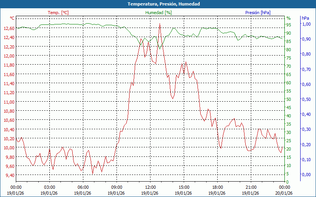
Task: Click the °C unit label on temperature axis
Action: click(x=12, y=18)
